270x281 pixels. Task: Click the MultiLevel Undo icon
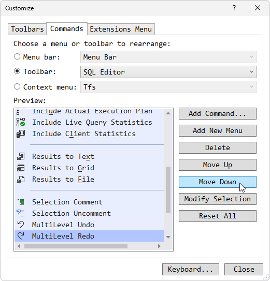click(21, 225)
